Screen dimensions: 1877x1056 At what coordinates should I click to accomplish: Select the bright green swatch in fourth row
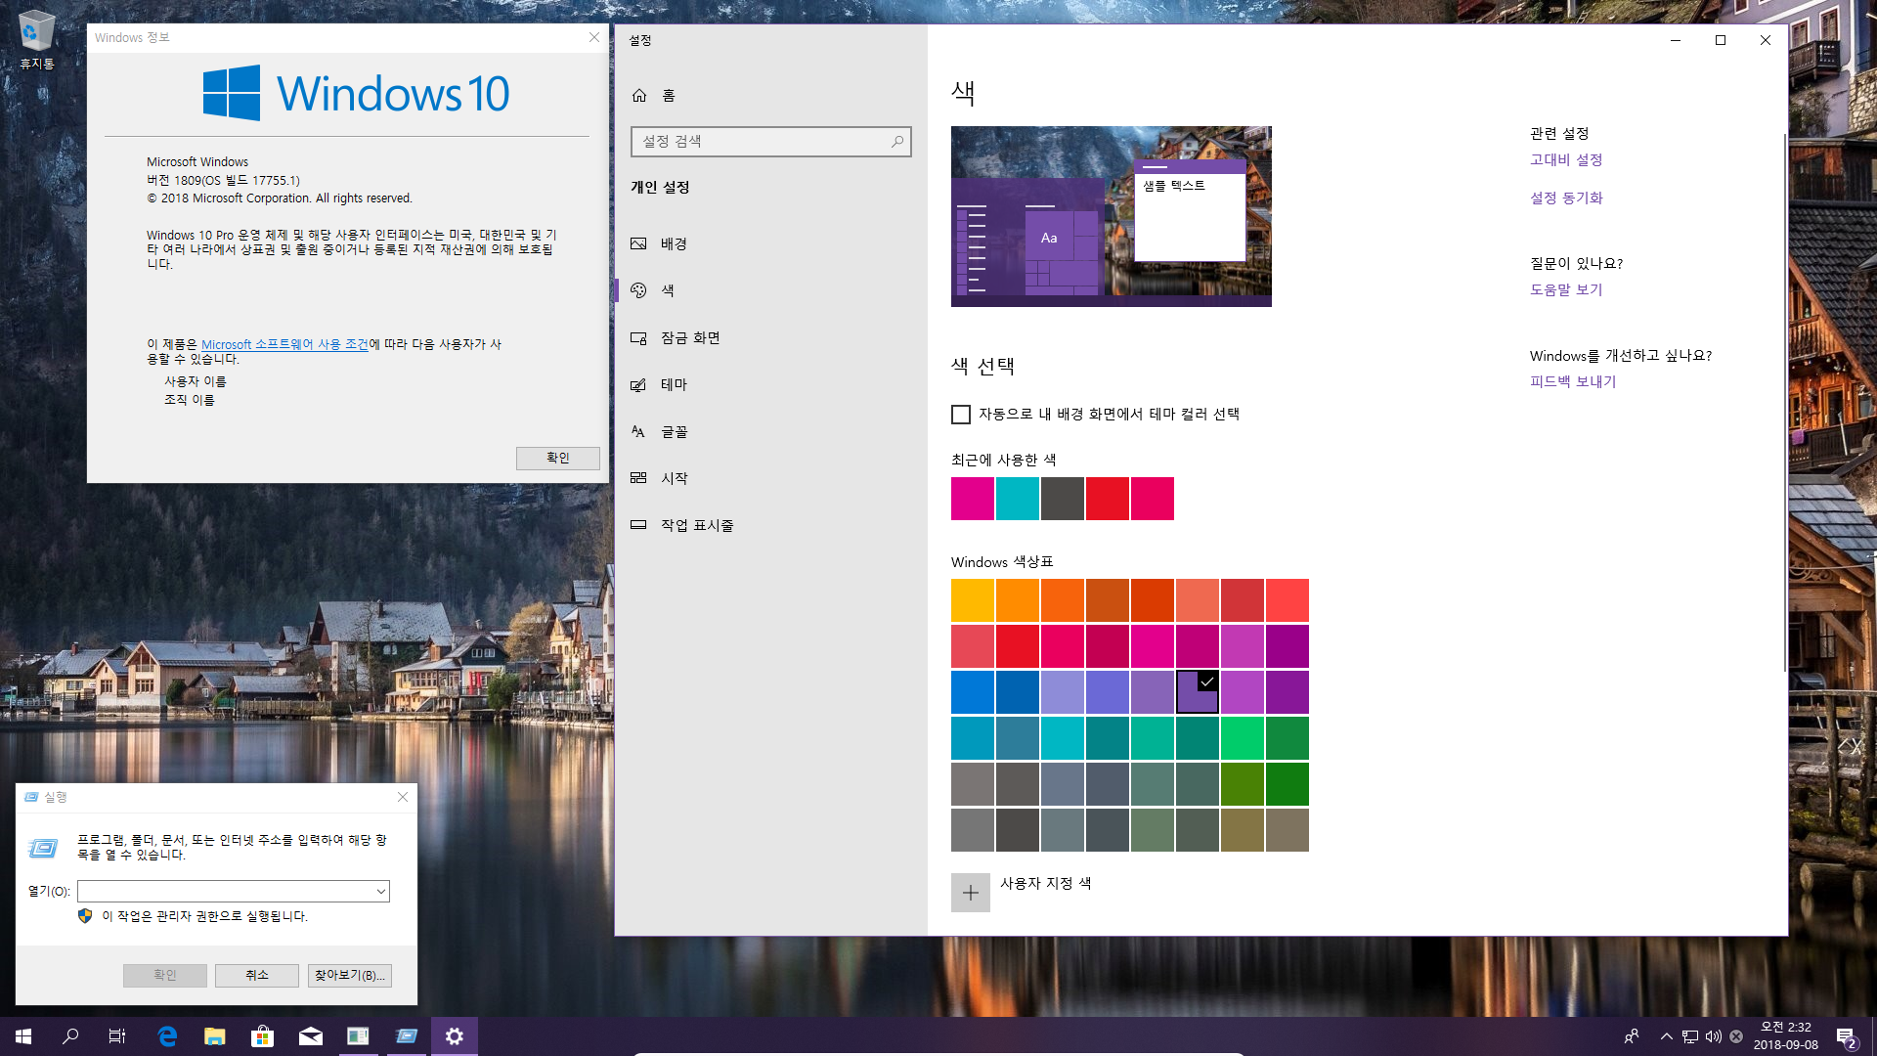[1243, 738]
